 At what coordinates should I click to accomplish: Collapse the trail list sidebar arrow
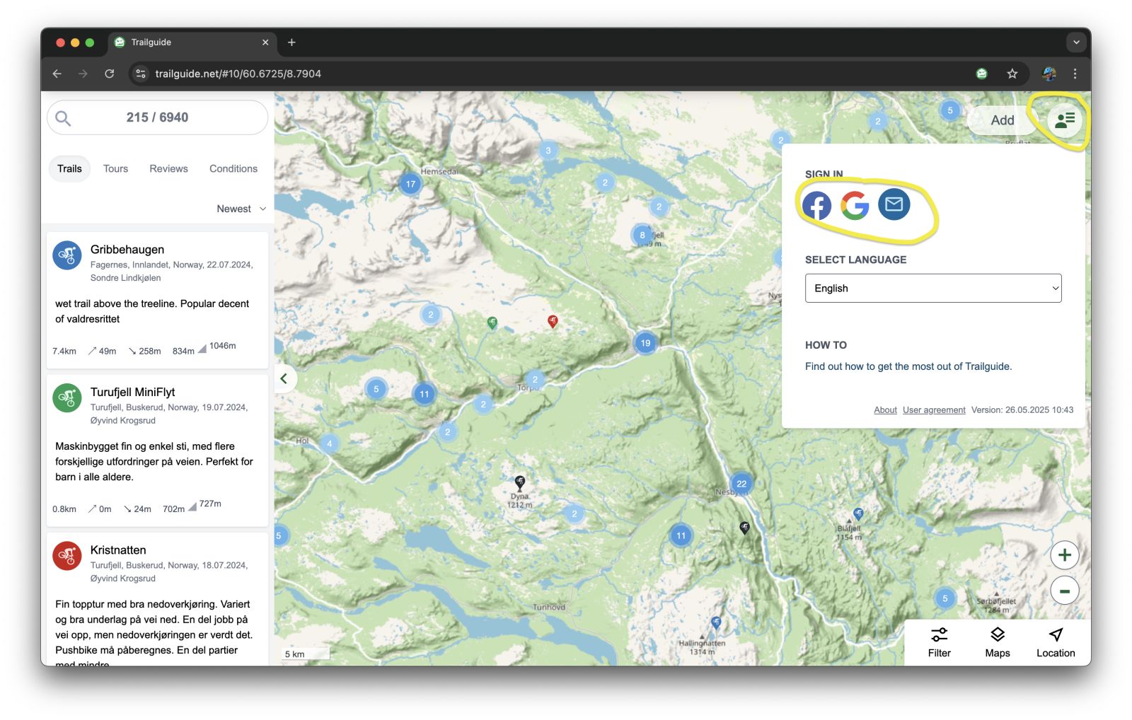pyautogui.click(x=284, y=378)
